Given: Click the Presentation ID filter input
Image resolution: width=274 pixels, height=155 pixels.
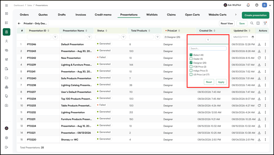Looking at the screenshot, I should point(39,37).
